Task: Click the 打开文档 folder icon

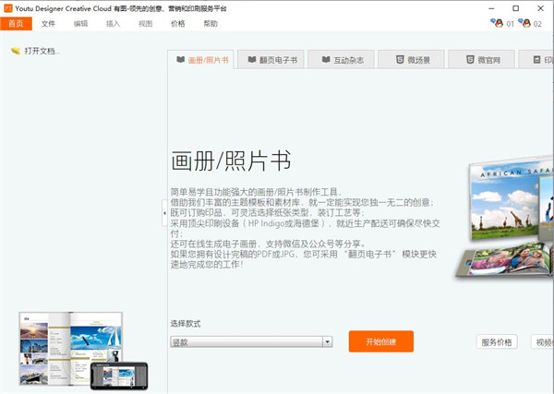Action: (16, 51)
